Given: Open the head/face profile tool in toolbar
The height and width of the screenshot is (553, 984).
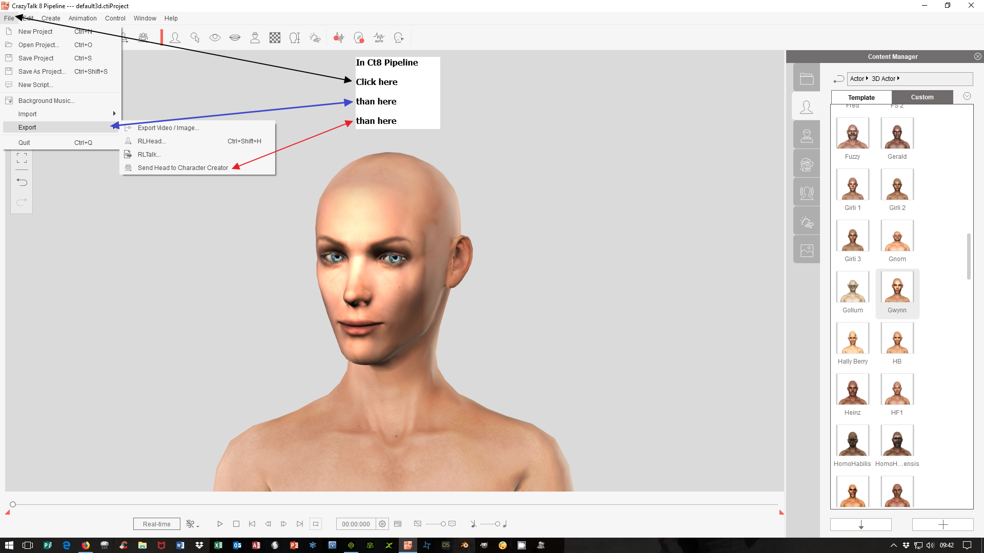Looking at the screenshot, I should coord(175,37).
